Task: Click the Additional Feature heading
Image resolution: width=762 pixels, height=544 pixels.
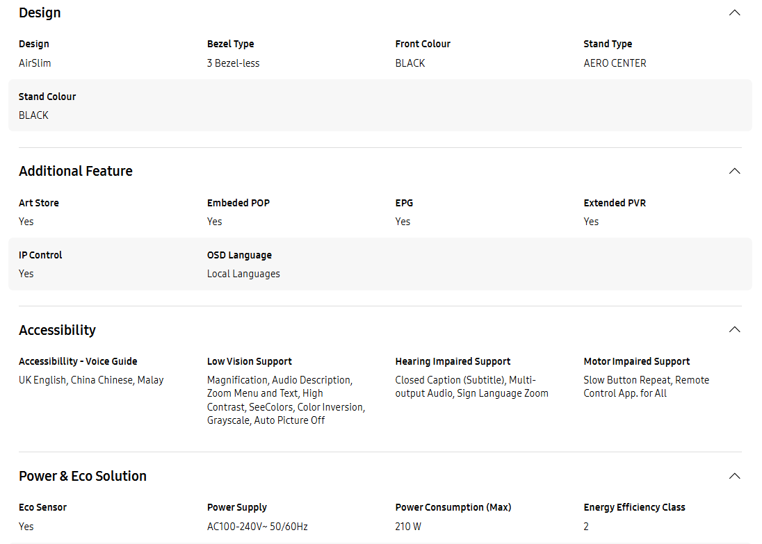Action: pyautogui.click(x=76, y=171)
